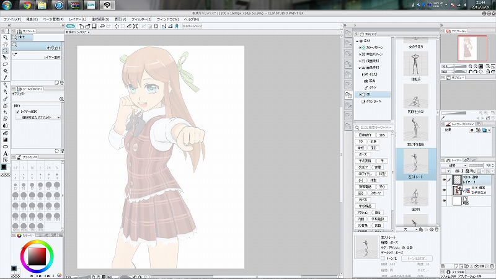Select the Zoom magnifier tool in toolbar
The height and width of the screenshot is (279, 496).
coord(5,38)
